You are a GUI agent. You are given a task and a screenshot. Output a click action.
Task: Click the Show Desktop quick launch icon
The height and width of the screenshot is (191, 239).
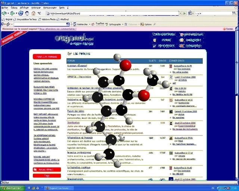pyautogui.click(x=29, y=188)
